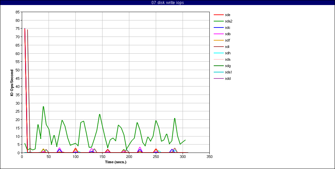Click the 10 y-axis tick label
Viewport: 335px width, 169px height.
click(18, 136)
